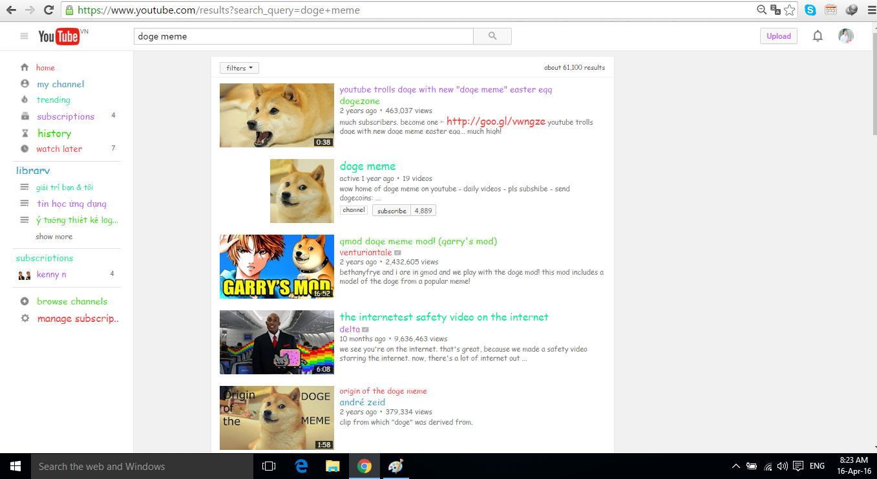
Task: Click the andré zeid channel link
Action: point(363,402)
